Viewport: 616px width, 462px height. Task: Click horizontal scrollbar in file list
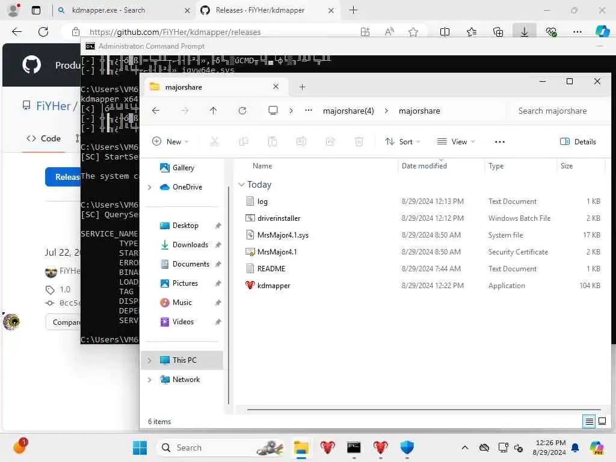tap(423, 410)
